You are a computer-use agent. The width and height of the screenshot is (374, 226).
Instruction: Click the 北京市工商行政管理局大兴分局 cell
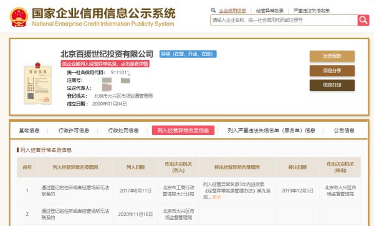(178, 191)
